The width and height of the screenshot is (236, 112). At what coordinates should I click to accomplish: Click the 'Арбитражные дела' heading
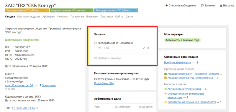(x=107, y=99)
